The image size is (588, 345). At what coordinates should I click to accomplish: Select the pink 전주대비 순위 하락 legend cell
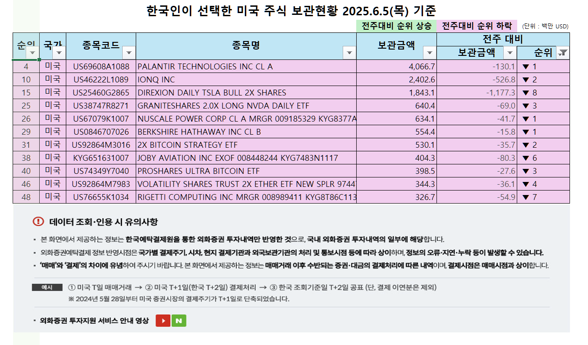pos(477,26)
